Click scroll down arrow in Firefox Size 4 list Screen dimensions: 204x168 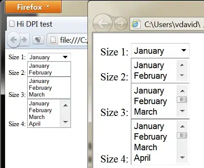pos(65,122)
